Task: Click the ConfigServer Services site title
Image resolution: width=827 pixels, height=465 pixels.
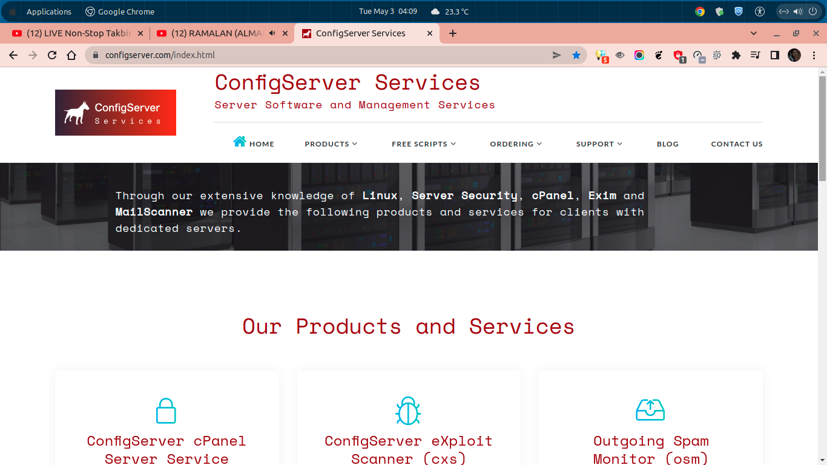Action: click(348, 82)
